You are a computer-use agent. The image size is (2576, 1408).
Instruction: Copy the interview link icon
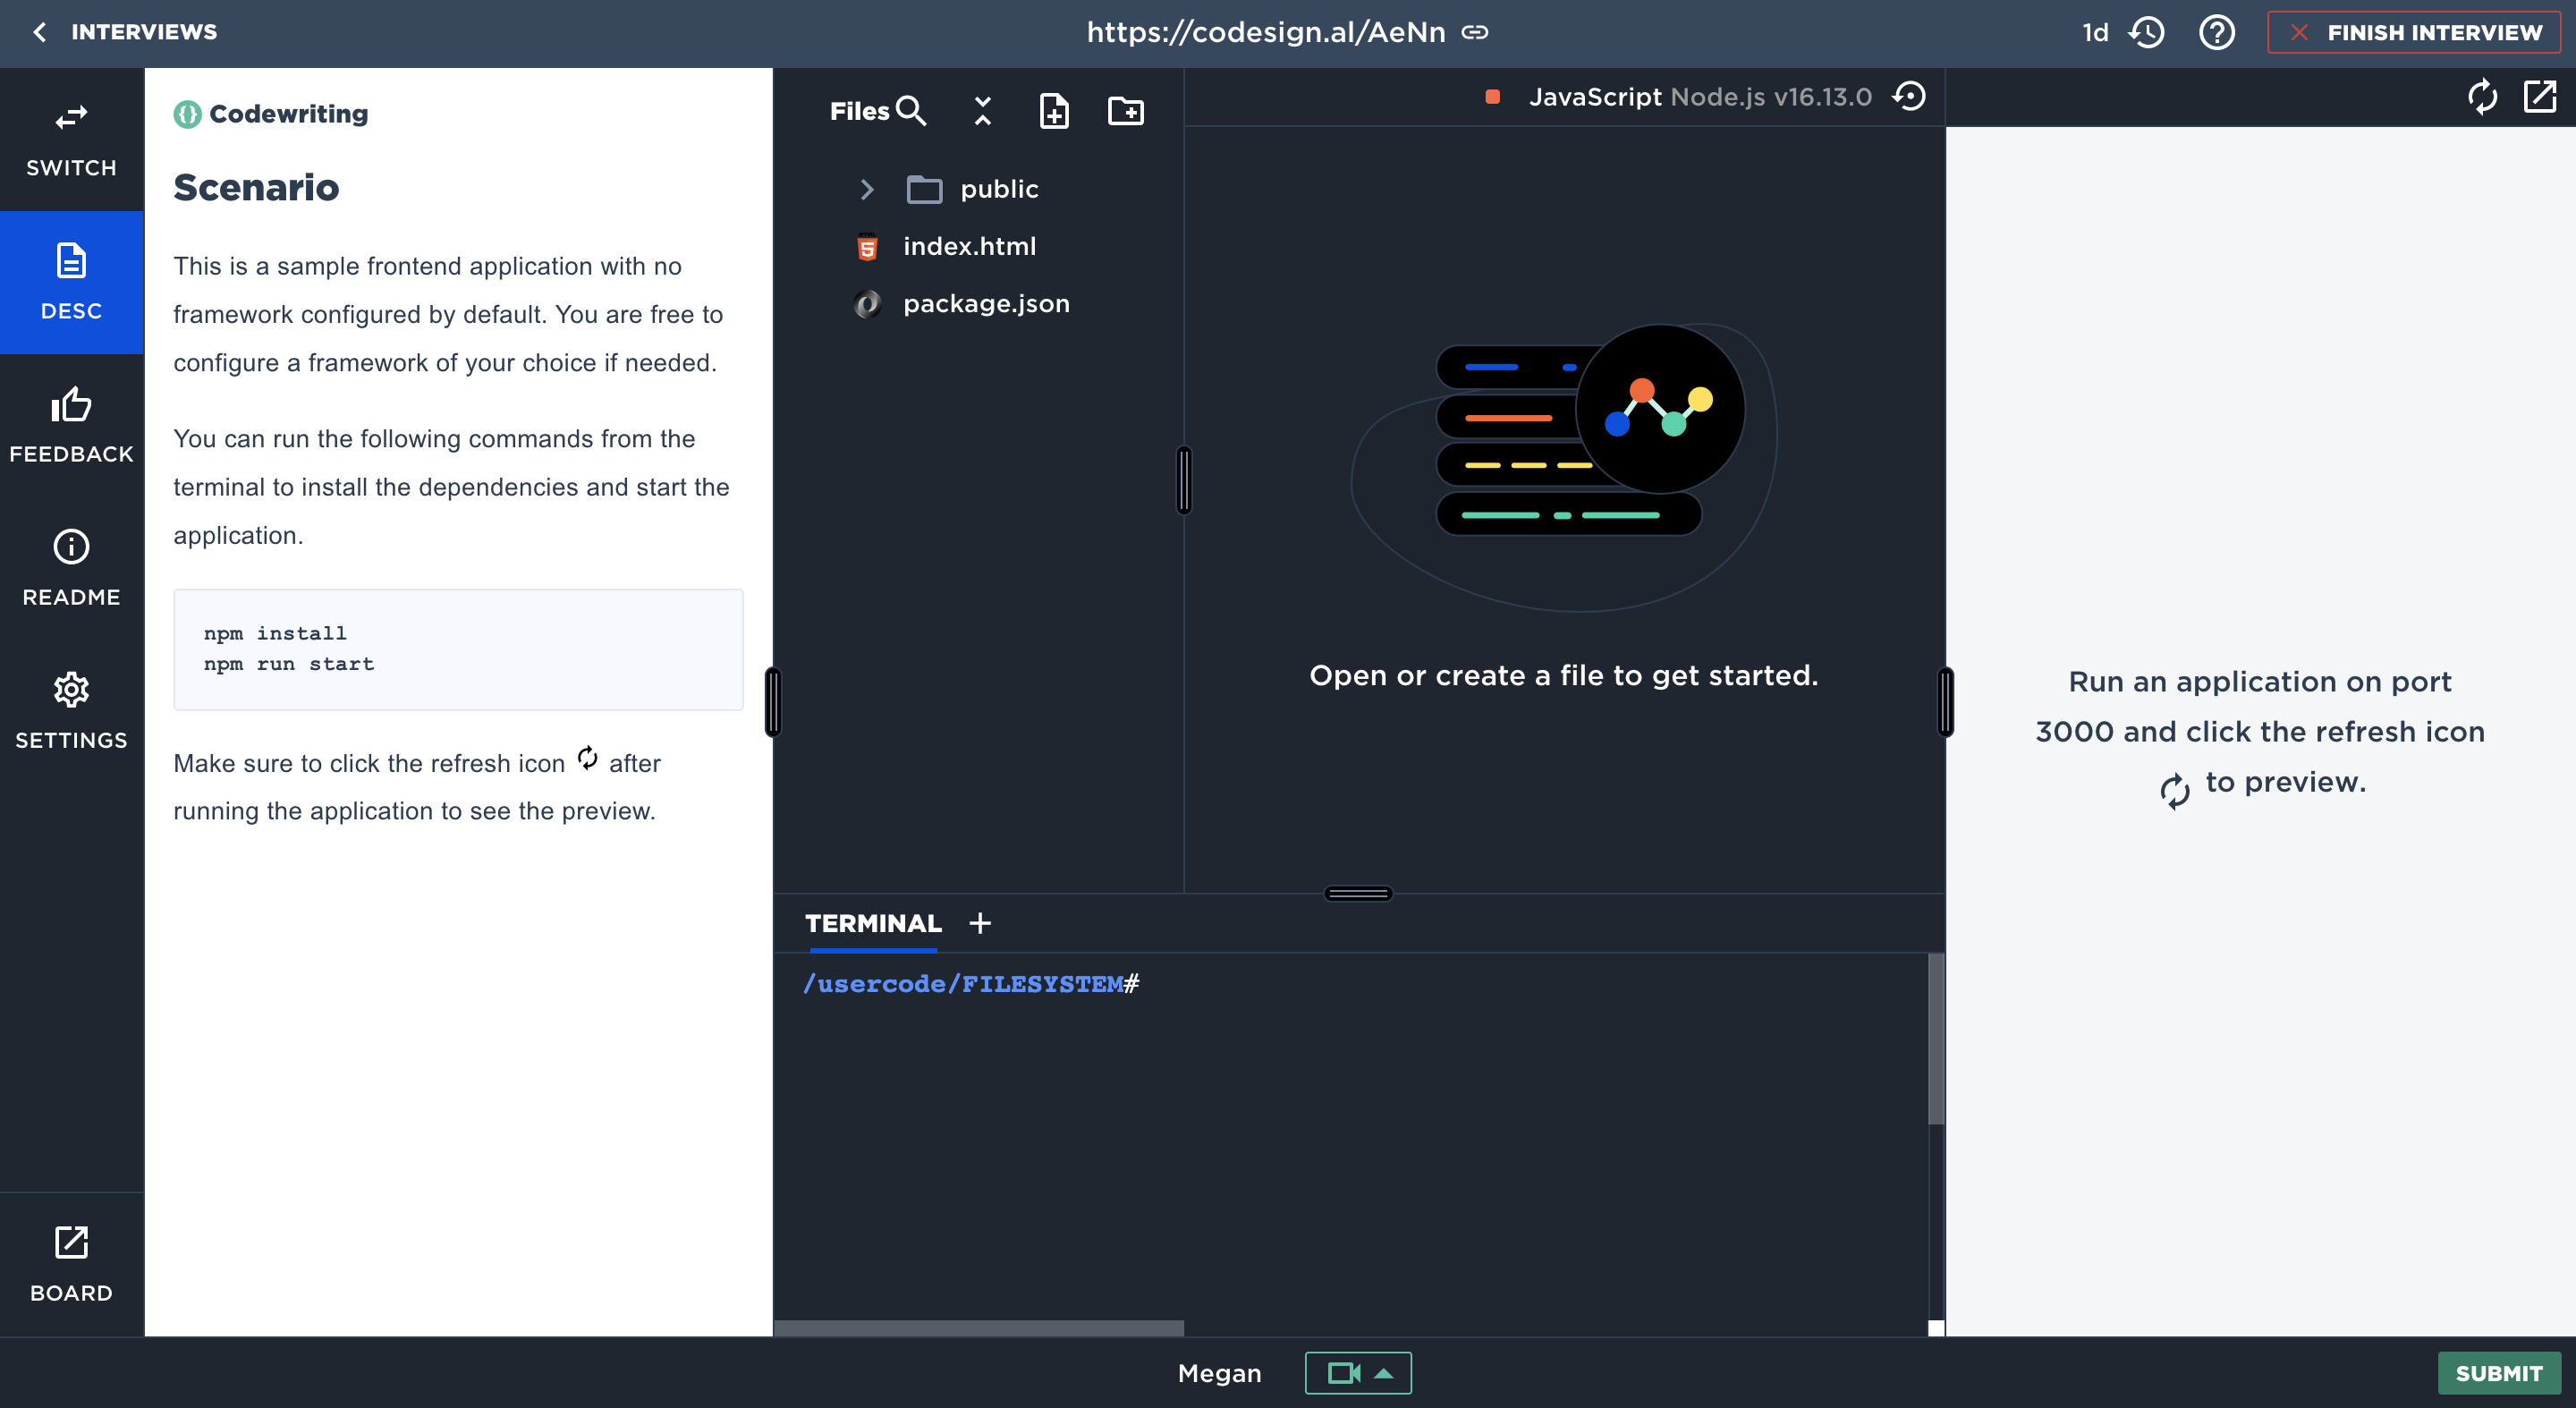point(1475,32)
